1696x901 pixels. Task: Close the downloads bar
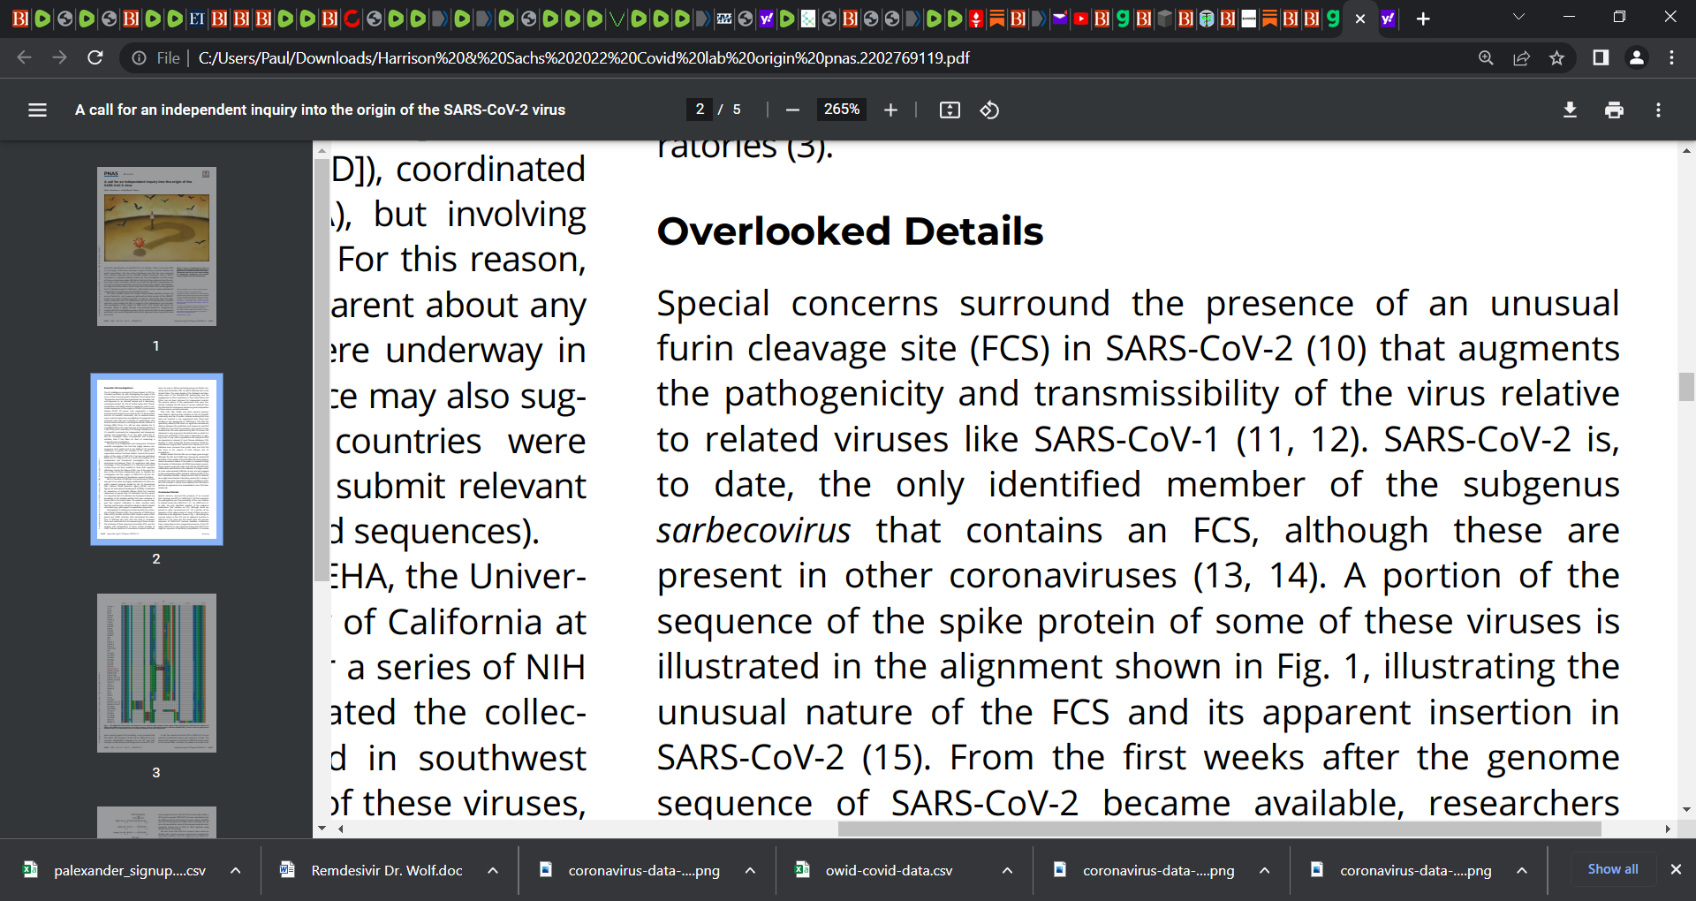click(x=1676, y=869)
